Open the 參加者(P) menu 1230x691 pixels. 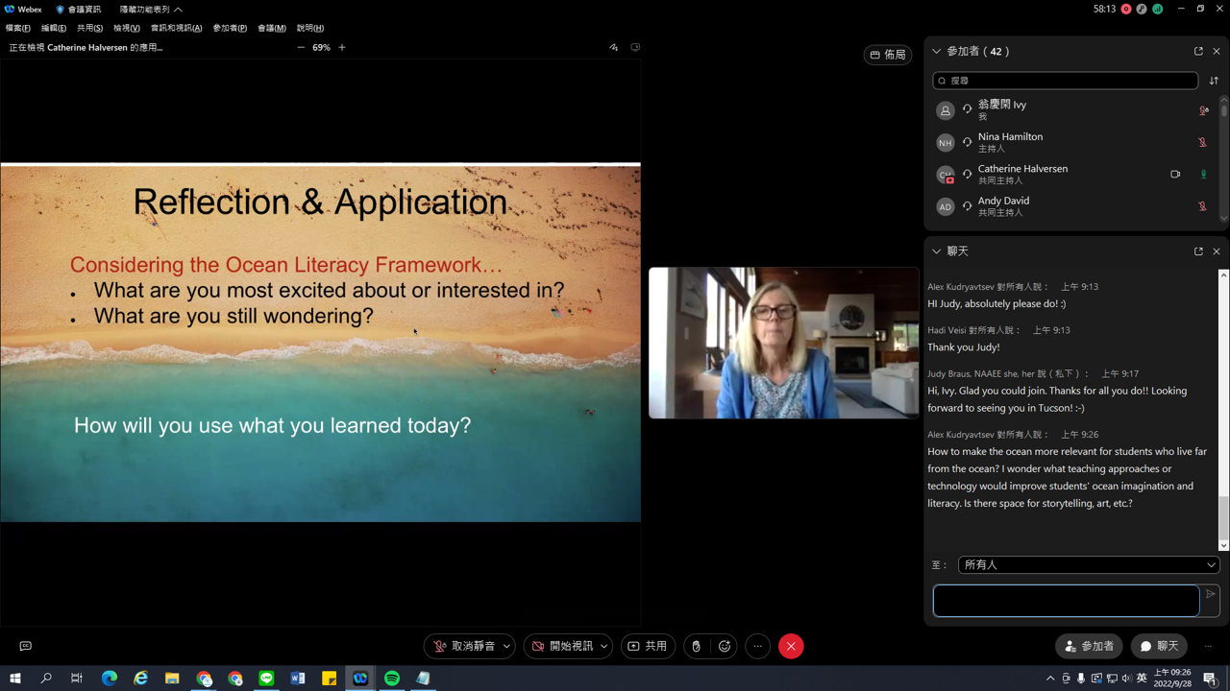(230, 28)
